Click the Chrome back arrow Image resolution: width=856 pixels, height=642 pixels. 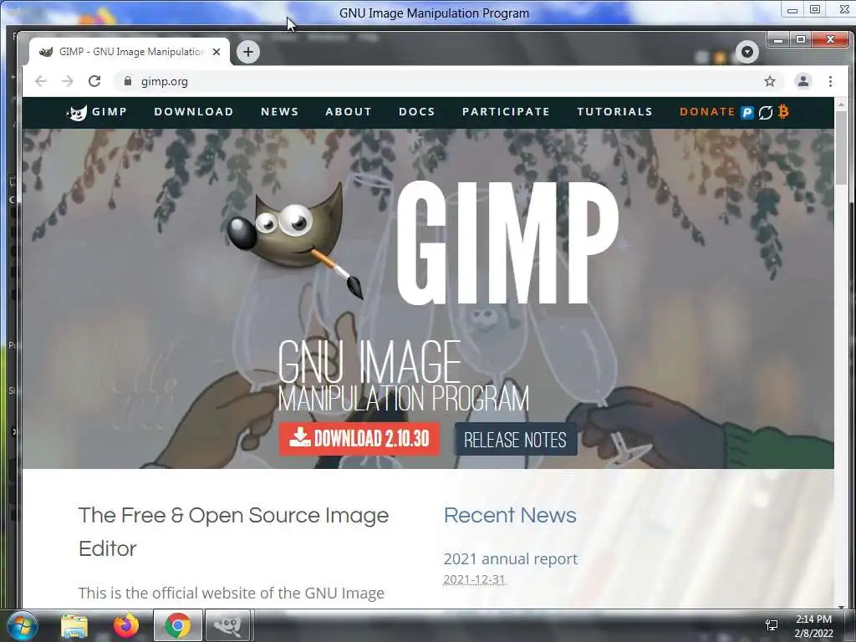pos(41,81)
